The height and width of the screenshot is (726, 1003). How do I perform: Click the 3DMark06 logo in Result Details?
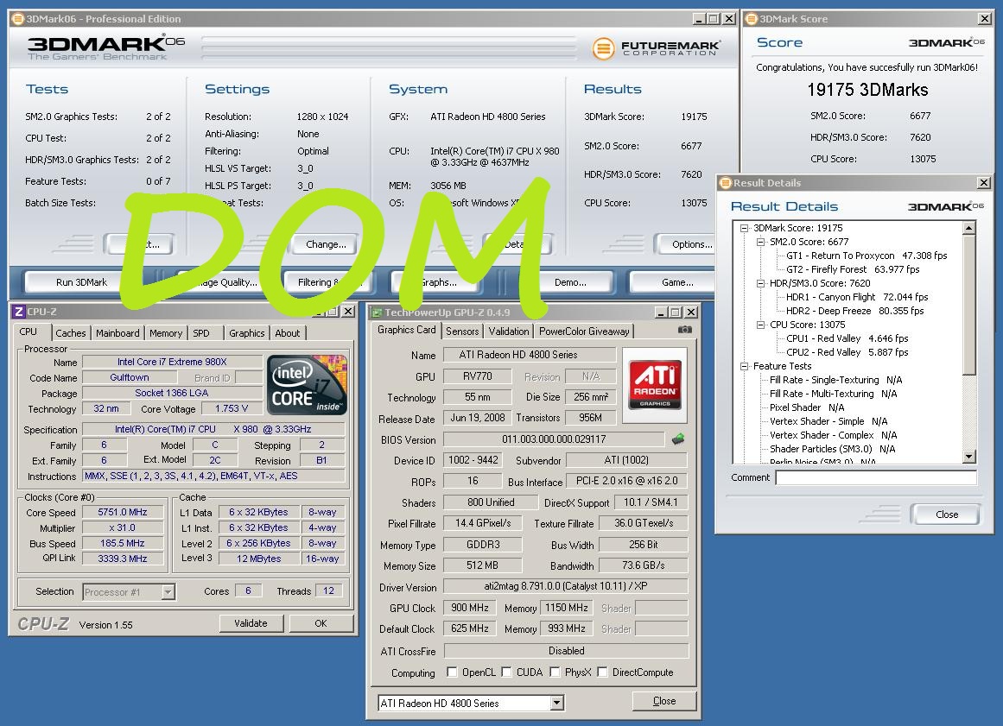click(x=946, y=207)
